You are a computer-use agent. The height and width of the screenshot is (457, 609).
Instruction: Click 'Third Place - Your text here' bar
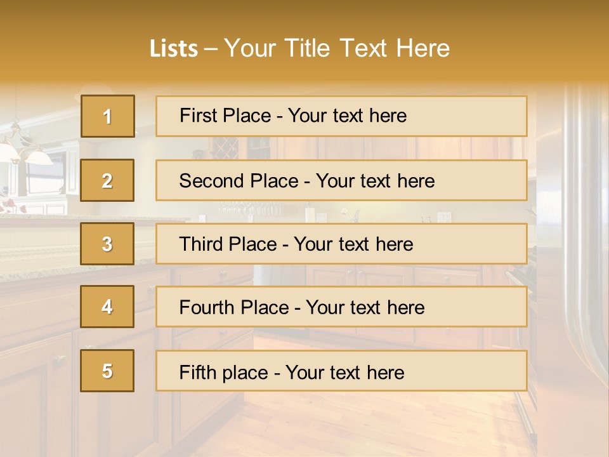[341, 244]
